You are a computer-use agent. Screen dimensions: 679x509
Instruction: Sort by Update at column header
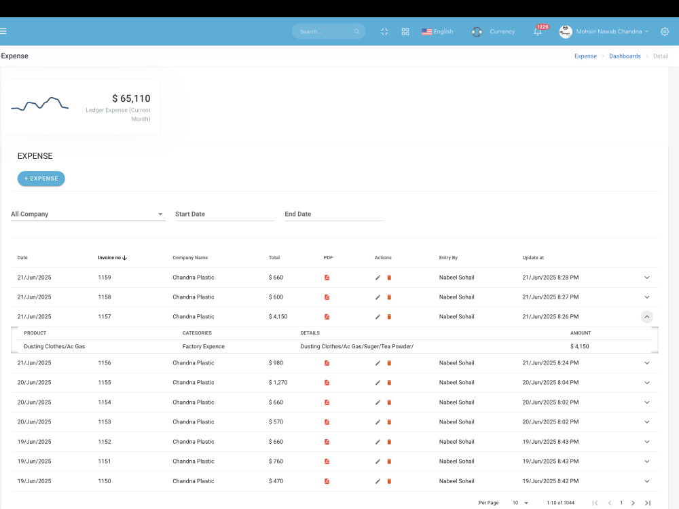[x=533, y=257]
